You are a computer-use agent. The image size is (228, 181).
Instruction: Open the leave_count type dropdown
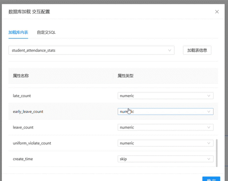tap(165, 127)
